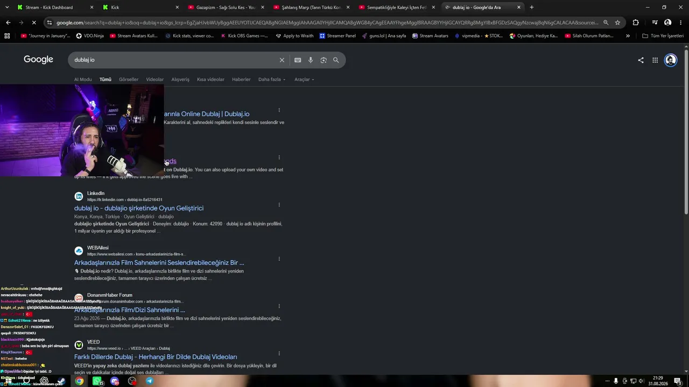Open the media controls button
This screenshot has width=689, height=387.
point(655,23)
